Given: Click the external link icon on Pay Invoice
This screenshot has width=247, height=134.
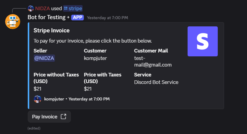Looking at the screenshot, I should coord(63,117).
